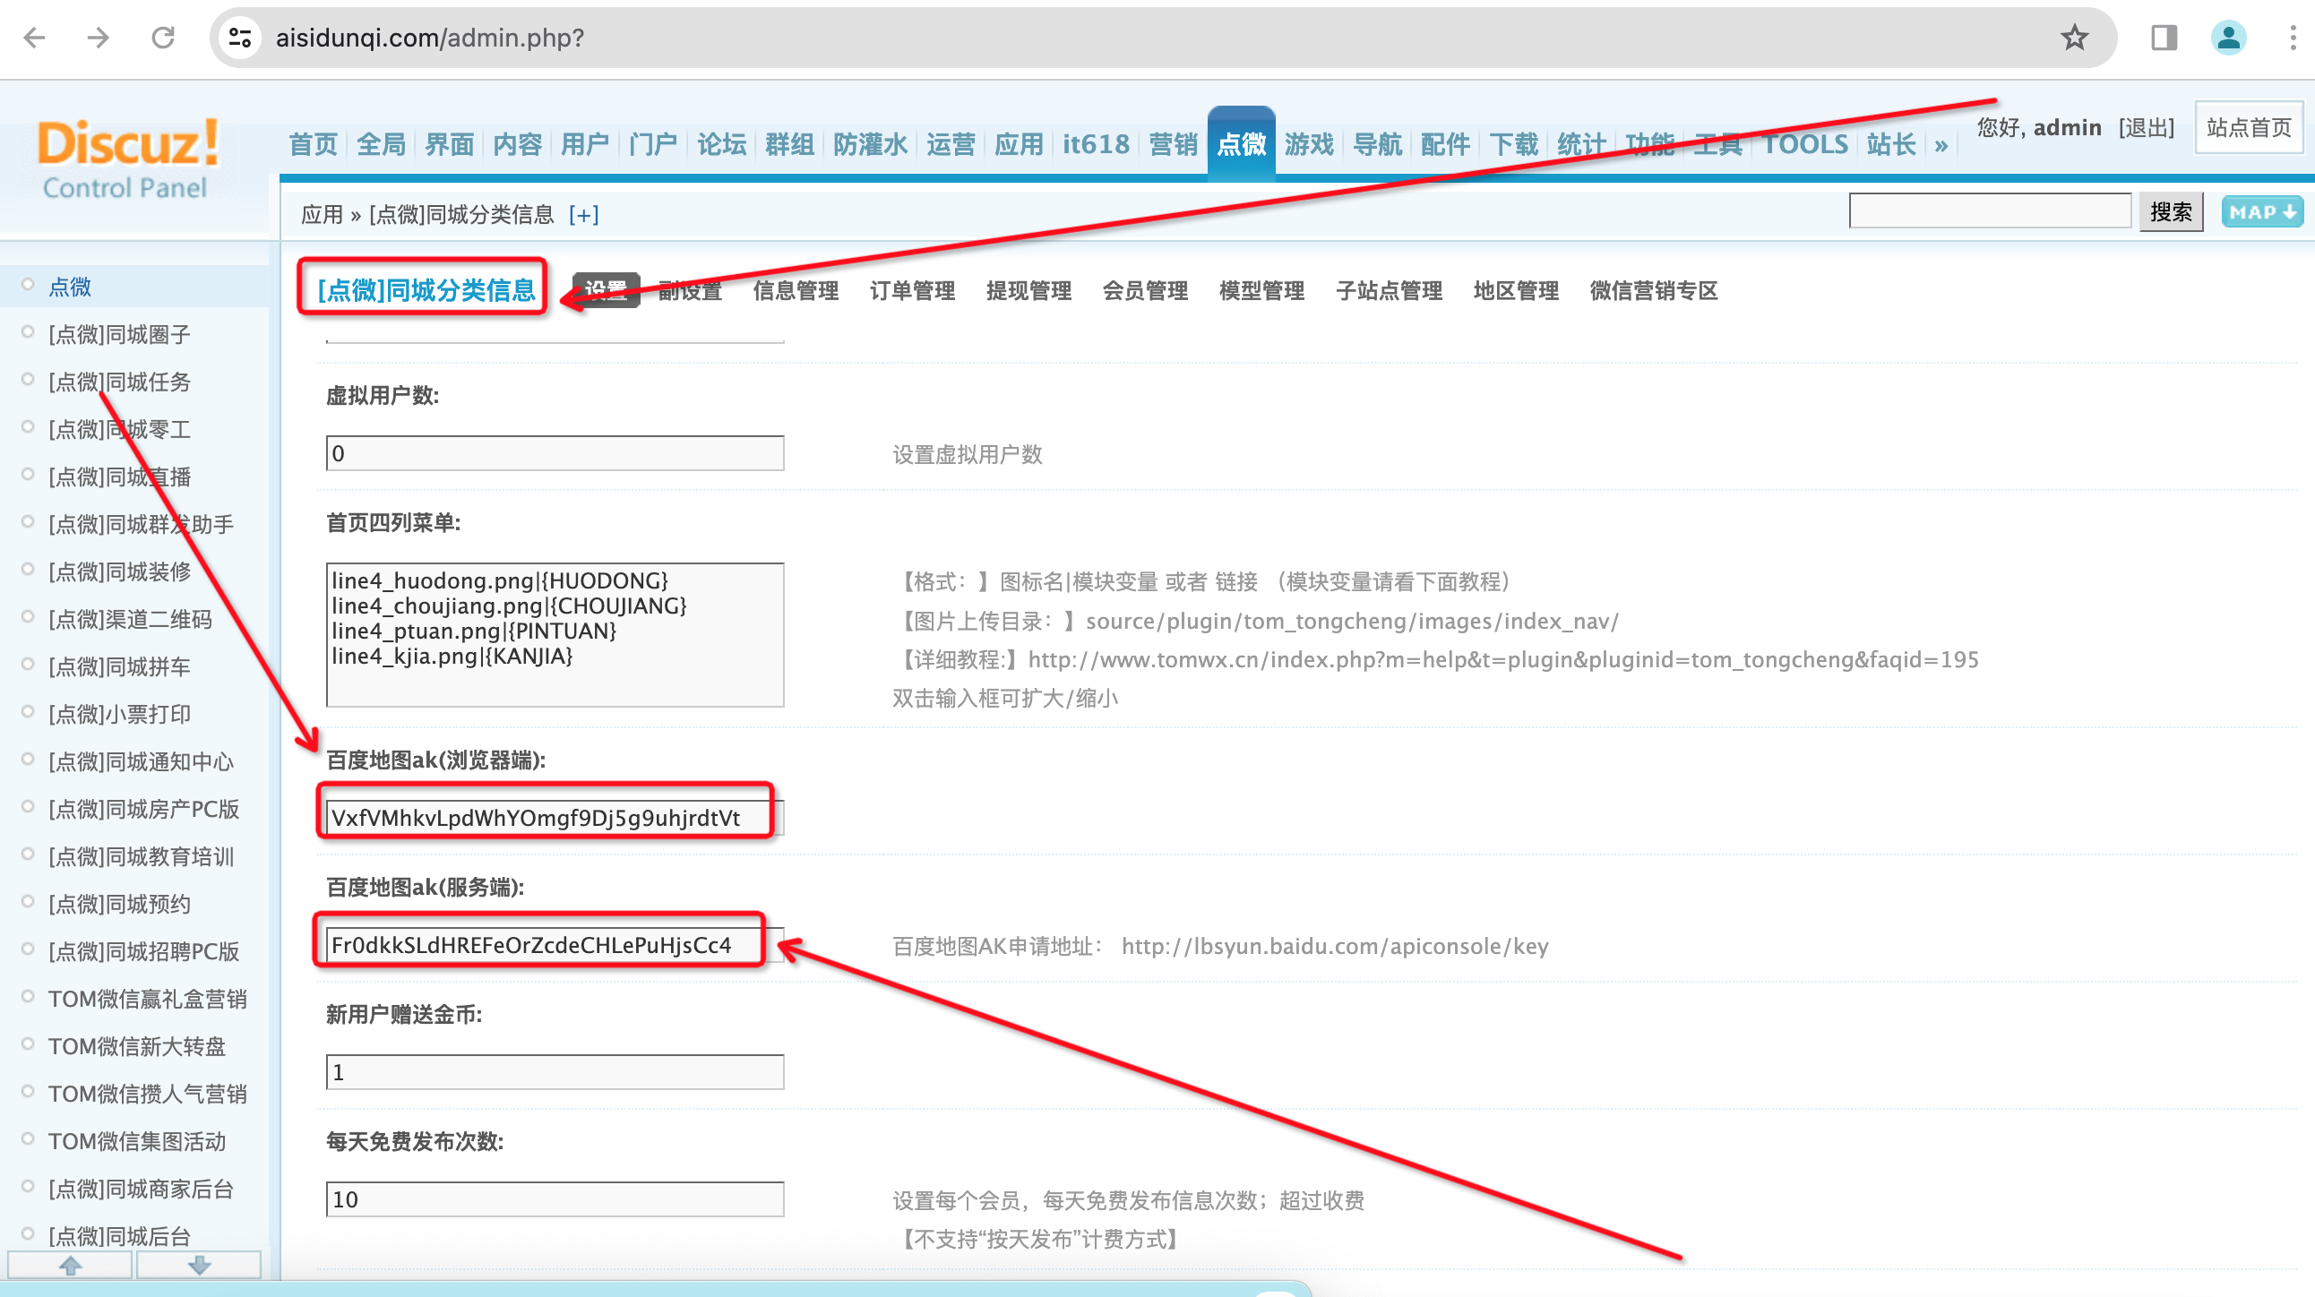Click 退出 logout link
Screen dimensions: 2315x1297
pos(2146,127)
